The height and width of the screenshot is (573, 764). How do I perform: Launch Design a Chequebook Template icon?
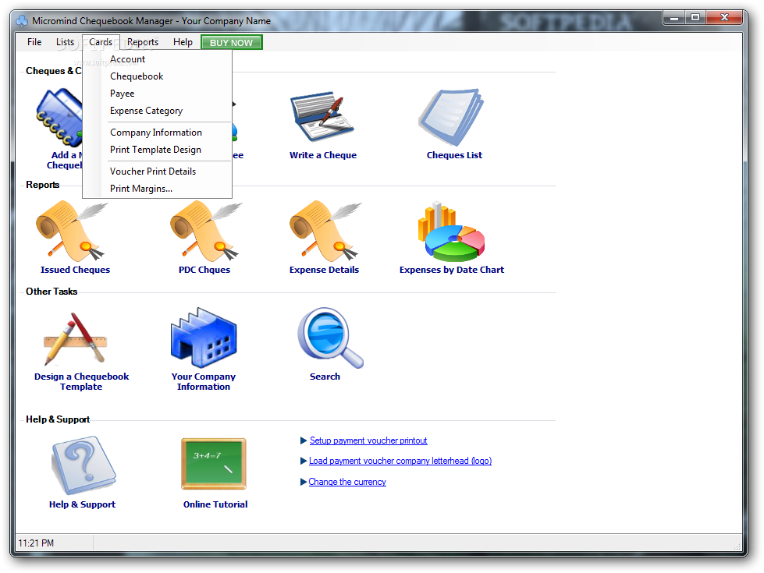point(75,339)
